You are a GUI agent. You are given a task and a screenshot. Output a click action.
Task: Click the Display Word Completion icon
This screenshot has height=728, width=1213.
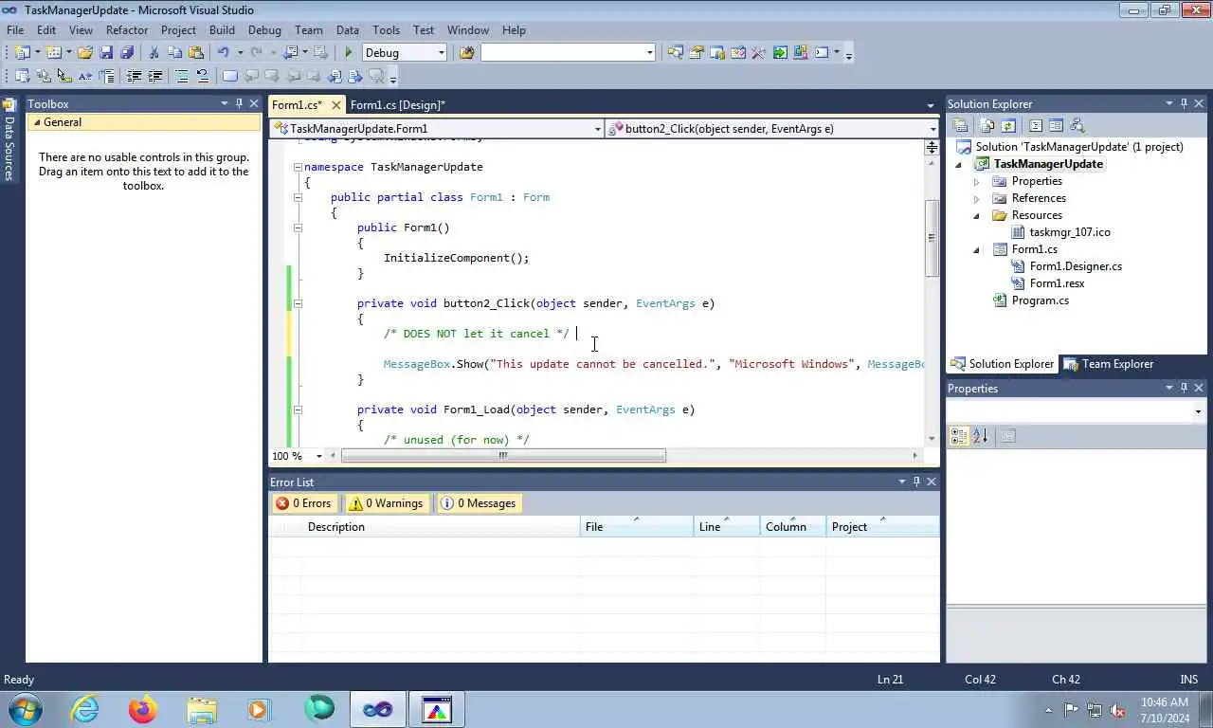(85, 76)
